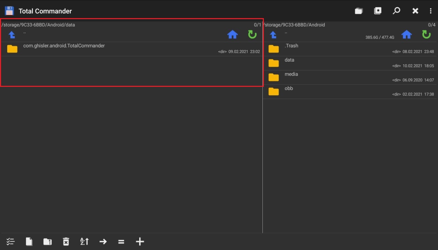
Task: Select the data folder icon
Action: [273, 63]
